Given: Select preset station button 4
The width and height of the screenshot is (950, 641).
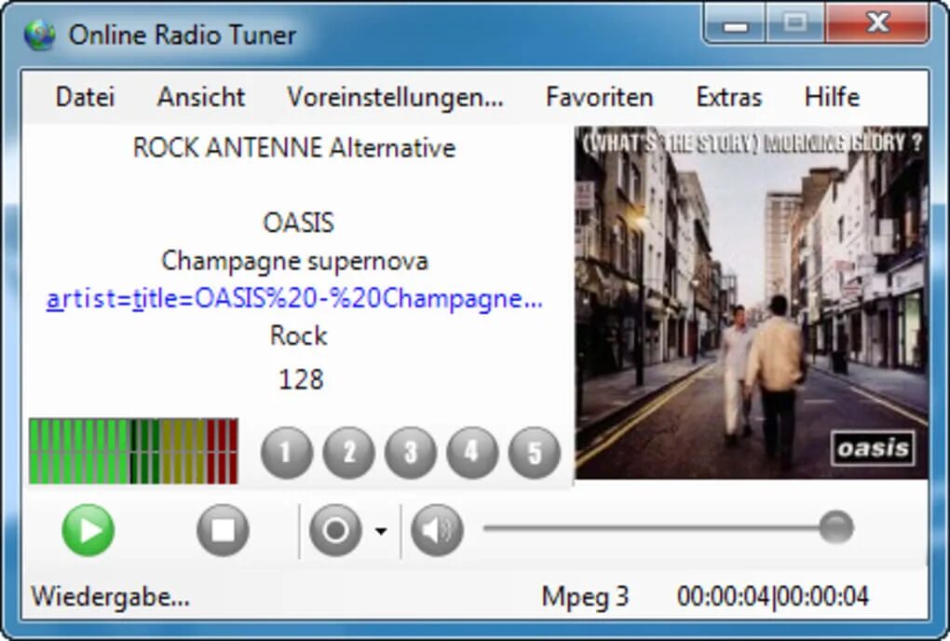Looking at the screenshot, I should (x=472, y=453).
